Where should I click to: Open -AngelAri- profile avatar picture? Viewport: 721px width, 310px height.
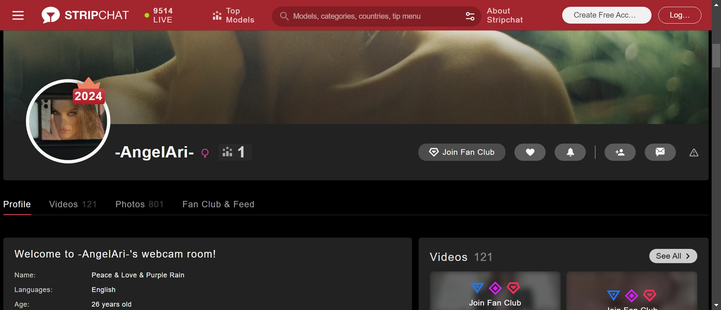(68, 121)
